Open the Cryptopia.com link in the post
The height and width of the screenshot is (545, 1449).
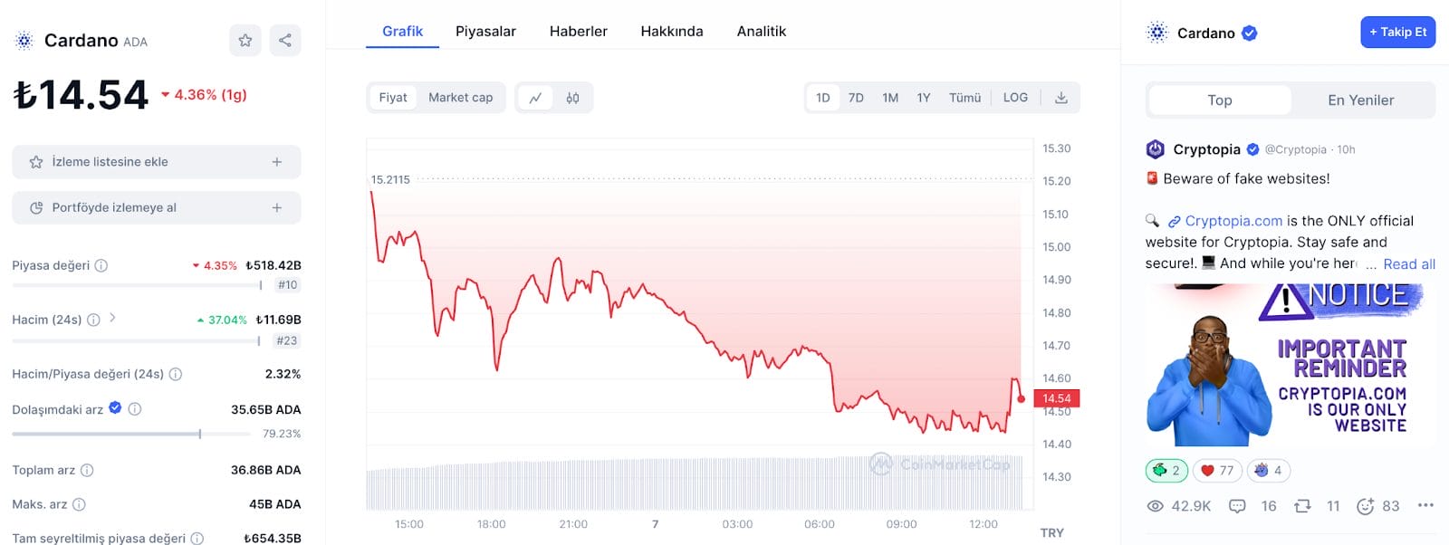coord(1233,220)
